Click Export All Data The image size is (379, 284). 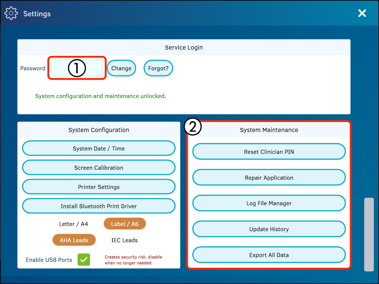(269, 255)
